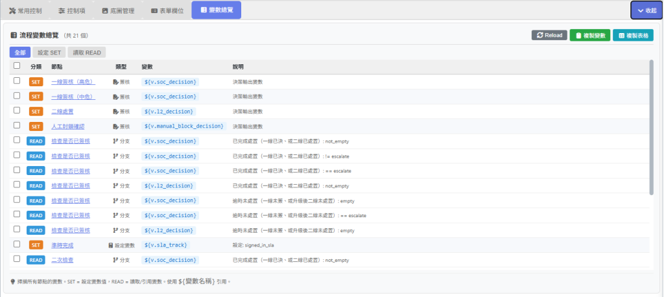This screenshot has width=664, height=297.
Task: Click the 說明 column header
Action: click(x=238, y=67)
